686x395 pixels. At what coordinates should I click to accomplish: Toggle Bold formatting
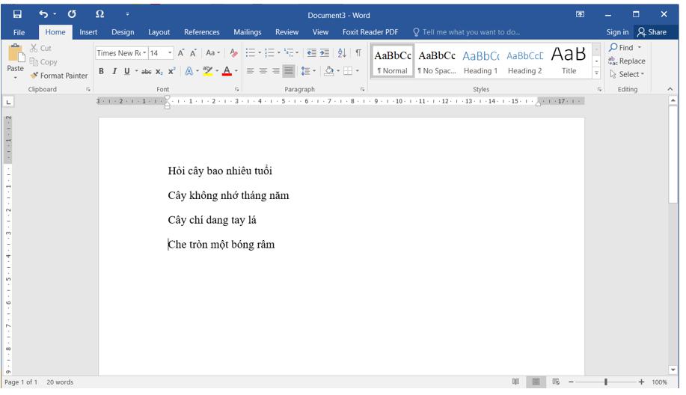(102, 72)
